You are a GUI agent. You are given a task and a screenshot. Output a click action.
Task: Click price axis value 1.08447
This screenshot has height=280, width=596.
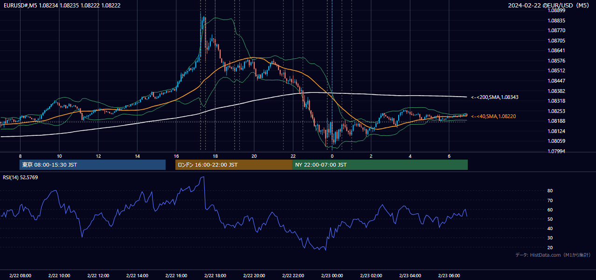tap(556, 81)
